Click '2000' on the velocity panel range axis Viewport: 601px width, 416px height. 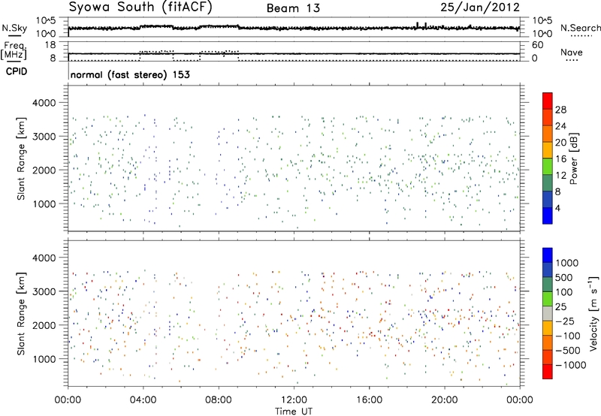[44, 325]
